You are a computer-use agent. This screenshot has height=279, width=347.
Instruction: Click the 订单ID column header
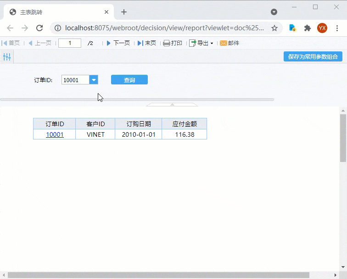coord(55,124)
